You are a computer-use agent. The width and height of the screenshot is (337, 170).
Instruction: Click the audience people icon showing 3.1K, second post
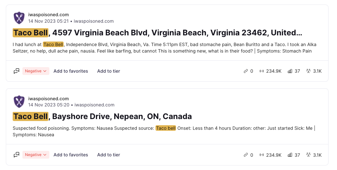tap(308, 155)
